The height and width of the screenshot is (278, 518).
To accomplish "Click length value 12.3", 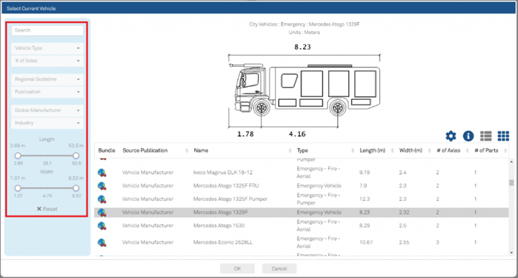I will point(364,199).
